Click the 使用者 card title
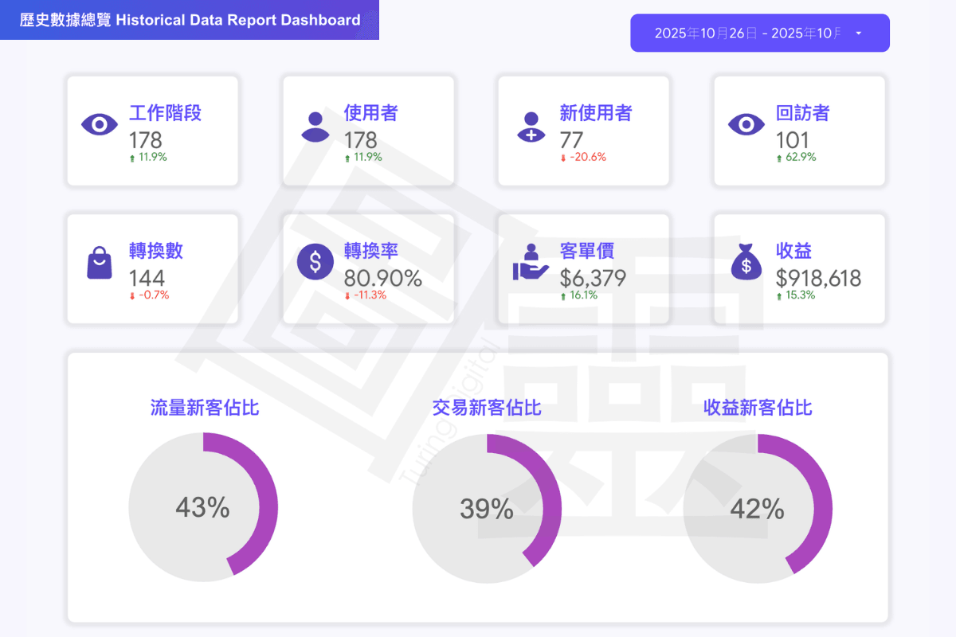This screenshot has height=637, width=956. point(370,113)
